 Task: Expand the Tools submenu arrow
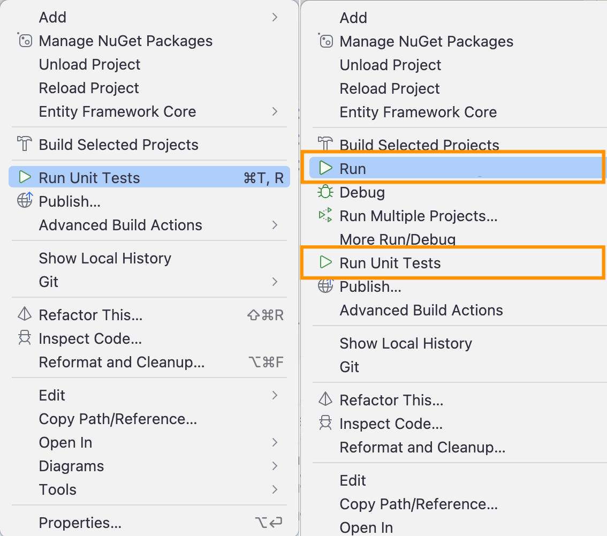[x=275, y=489]
